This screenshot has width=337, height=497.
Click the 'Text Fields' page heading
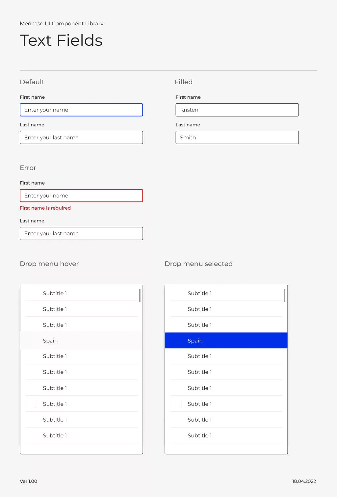coord(61,40)
